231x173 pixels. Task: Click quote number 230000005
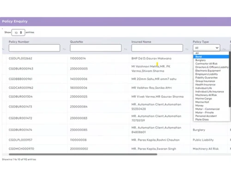79,69
